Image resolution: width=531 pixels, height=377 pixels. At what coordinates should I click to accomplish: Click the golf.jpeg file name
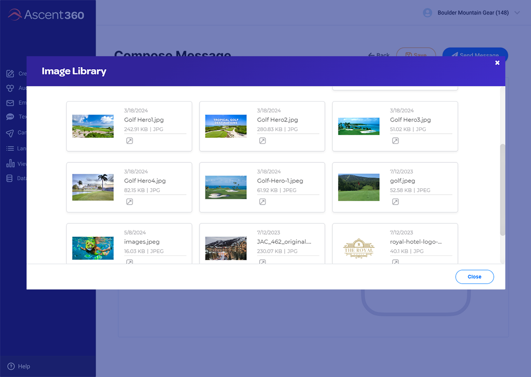click(402, 181)
